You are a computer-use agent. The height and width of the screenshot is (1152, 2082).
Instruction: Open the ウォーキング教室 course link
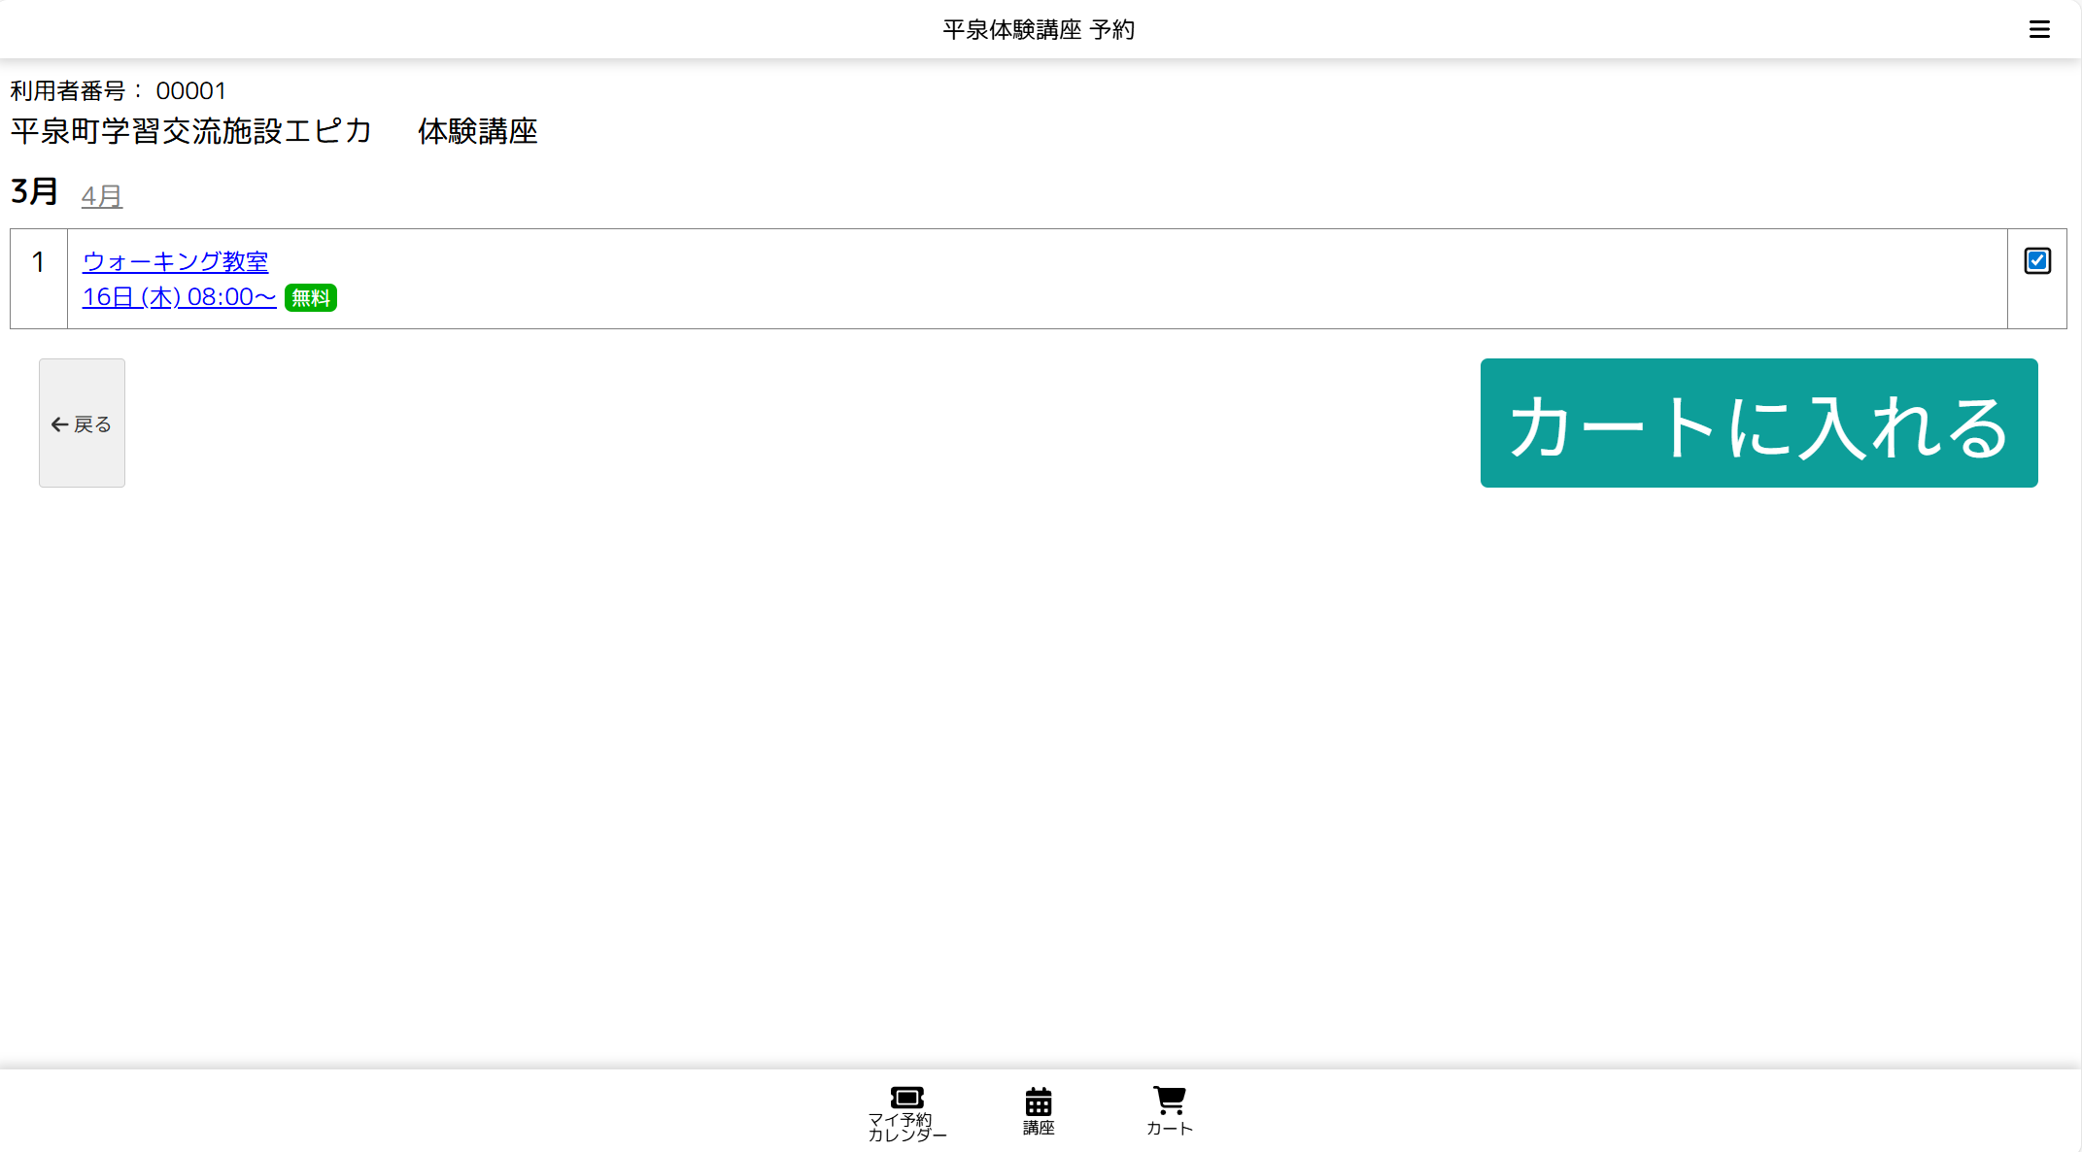click(175, 262)
